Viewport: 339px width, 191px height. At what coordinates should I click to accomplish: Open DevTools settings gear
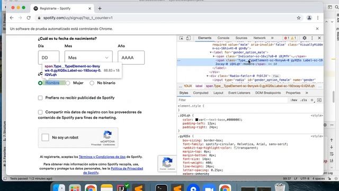[x=305, y=38]
